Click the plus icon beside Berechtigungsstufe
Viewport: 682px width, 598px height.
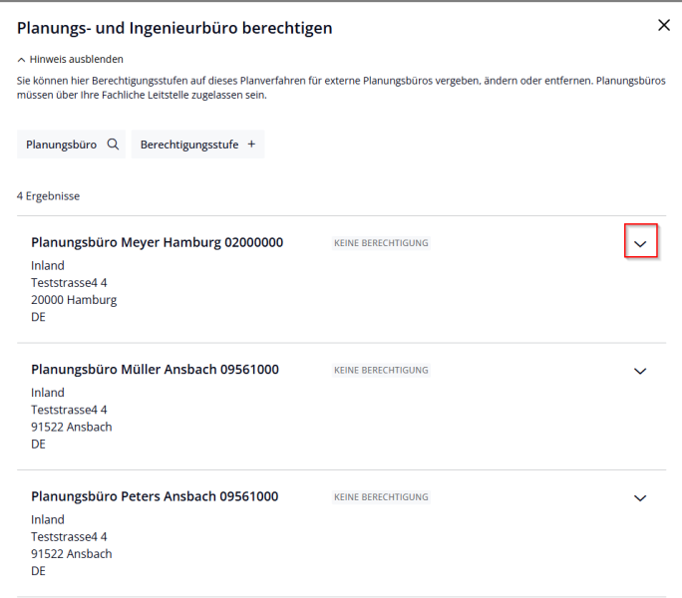(x=251, y=145)
